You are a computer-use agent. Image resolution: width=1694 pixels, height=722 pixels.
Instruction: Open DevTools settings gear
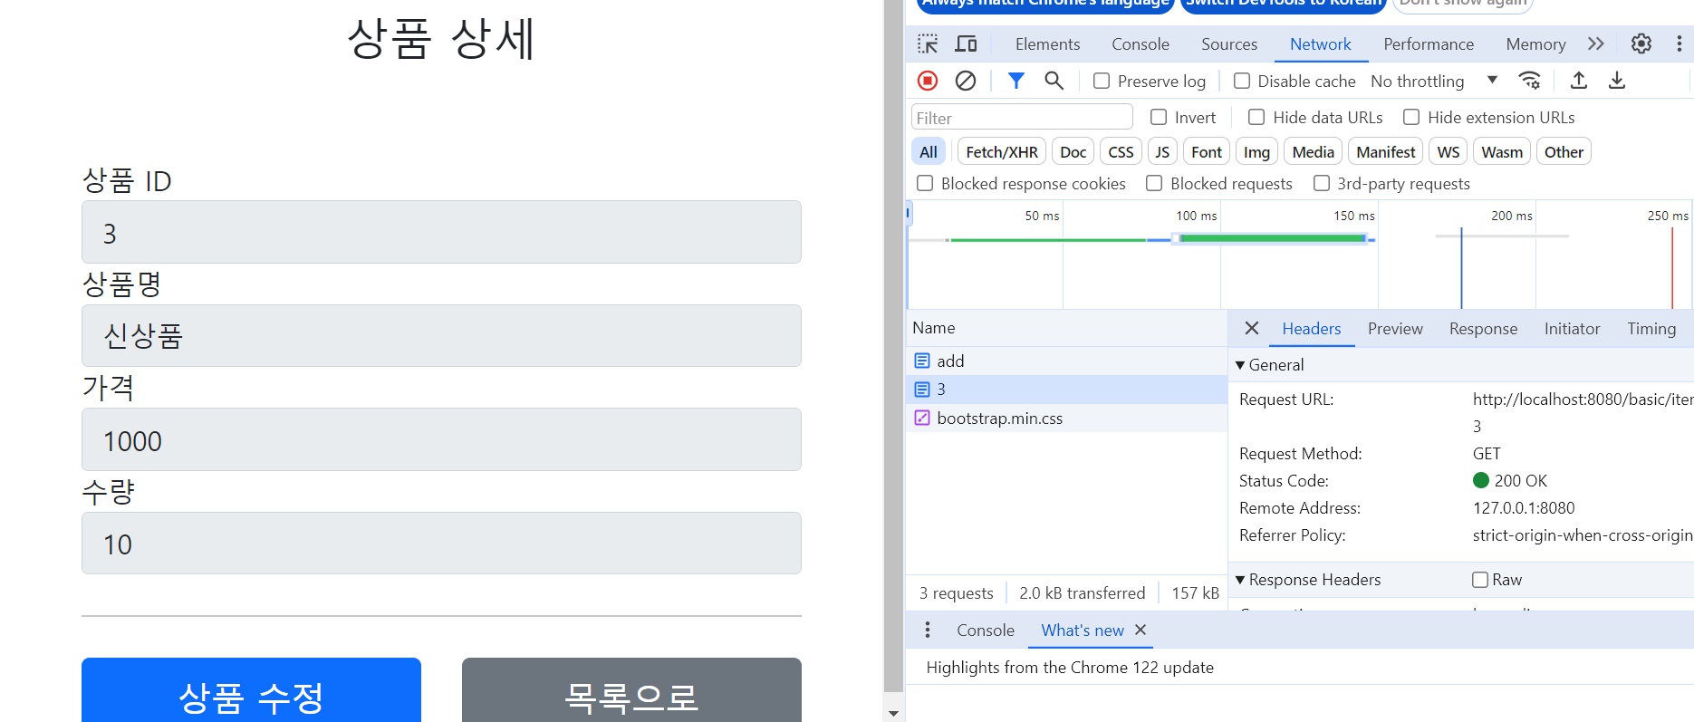(1641, 43)
